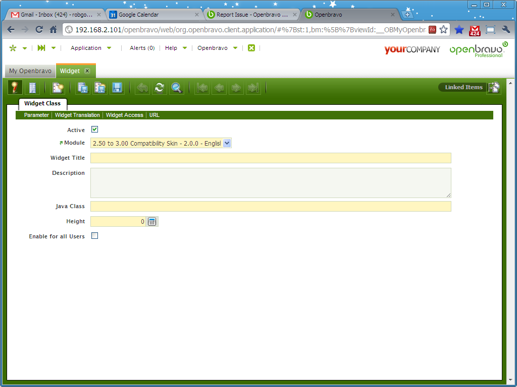
Task: Click the Height number field
Action: pyautogui.click(x=118, y=222)
